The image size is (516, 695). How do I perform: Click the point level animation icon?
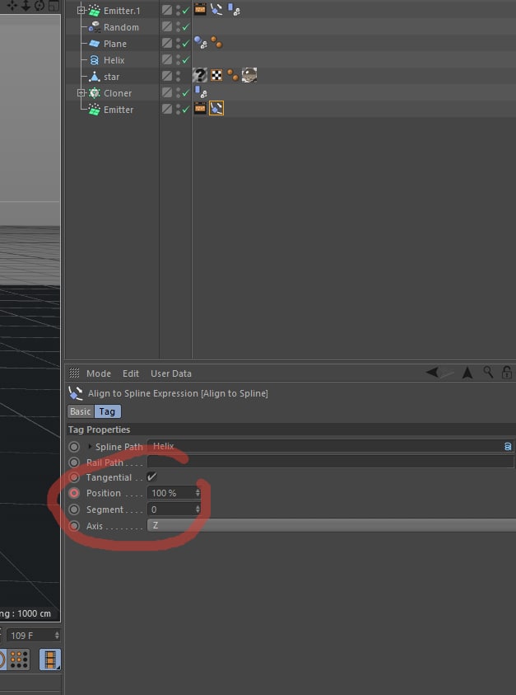(19, 660)
